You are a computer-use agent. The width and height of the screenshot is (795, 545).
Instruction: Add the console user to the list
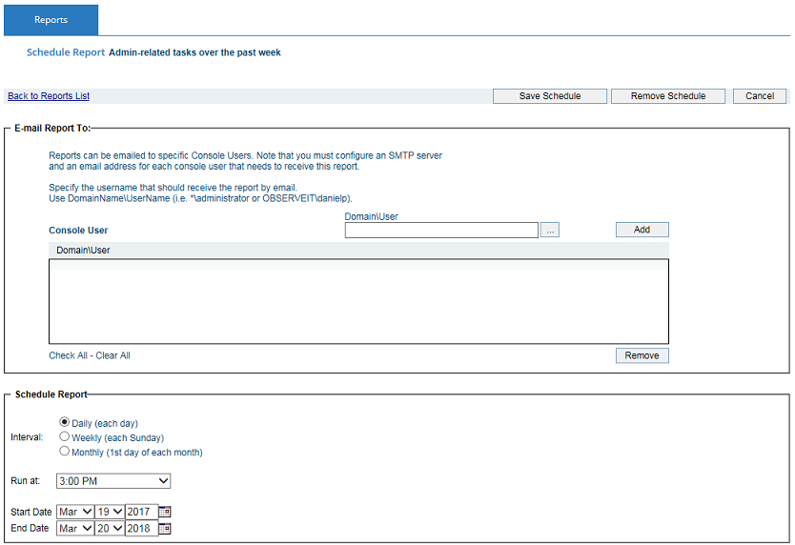click(x=642, y=230)
